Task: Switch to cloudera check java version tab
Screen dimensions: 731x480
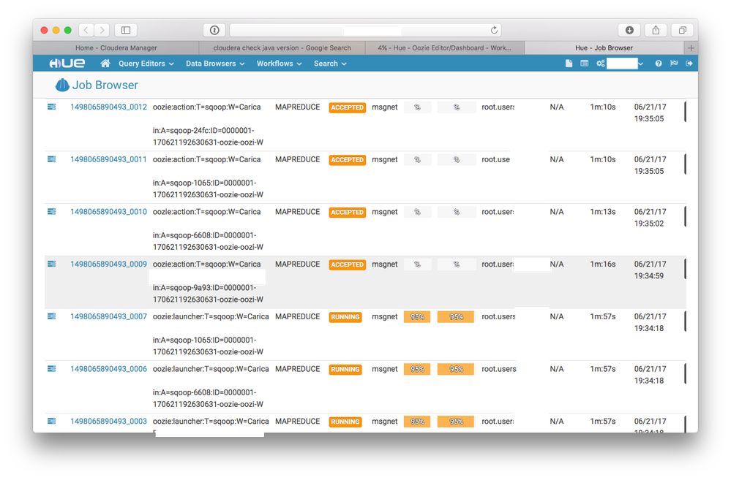Action: [x=282, y=48]
